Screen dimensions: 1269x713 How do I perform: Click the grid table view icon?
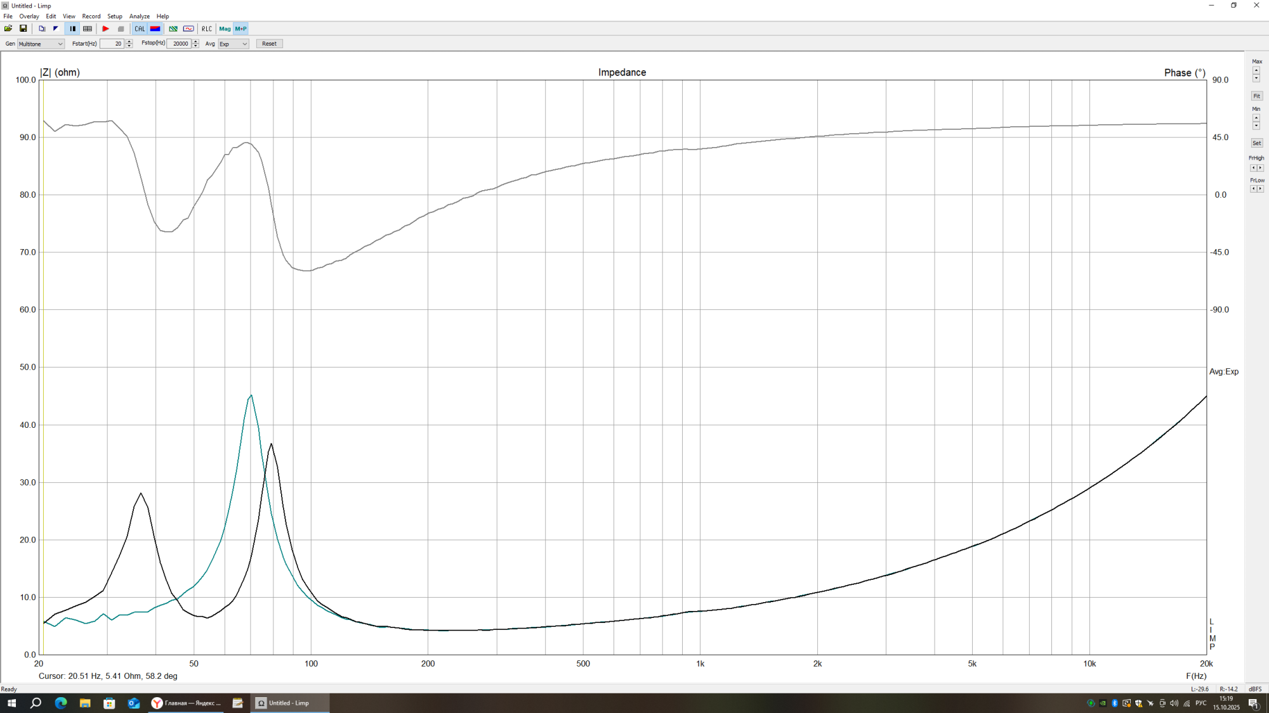(88, 29)
